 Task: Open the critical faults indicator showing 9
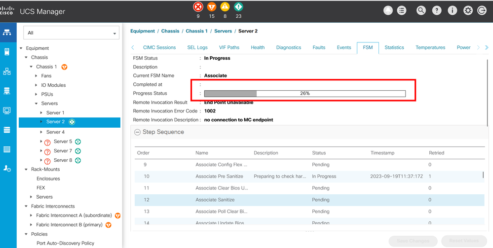point(198,7)
